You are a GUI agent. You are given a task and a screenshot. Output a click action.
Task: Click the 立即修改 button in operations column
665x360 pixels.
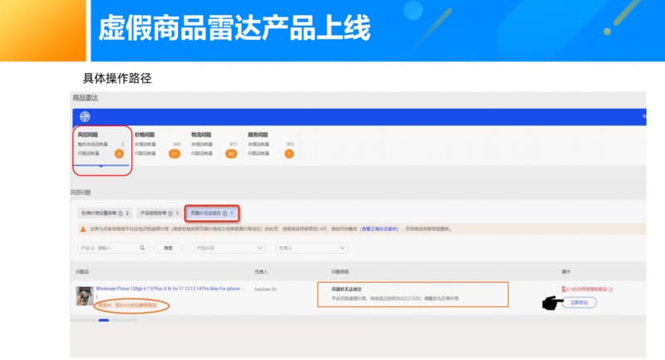point(579,303)
